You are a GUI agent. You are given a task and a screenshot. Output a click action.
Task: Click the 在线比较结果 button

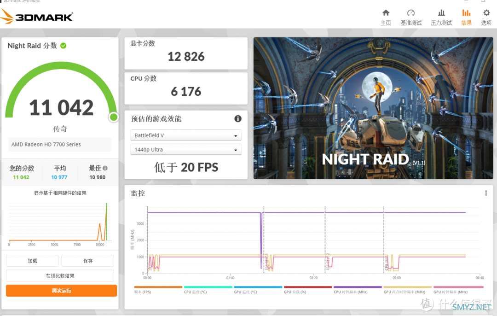pos(60,276)
